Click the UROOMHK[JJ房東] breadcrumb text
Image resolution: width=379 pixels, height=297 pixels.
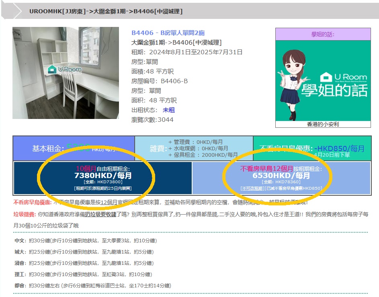[57, 11]
